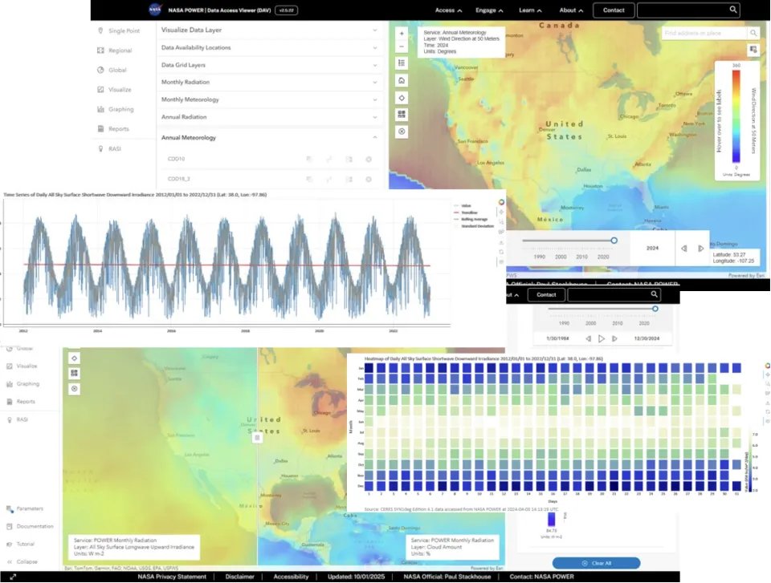Click the rightmost round icon in CDD10 row

click(x=369, y=159)
